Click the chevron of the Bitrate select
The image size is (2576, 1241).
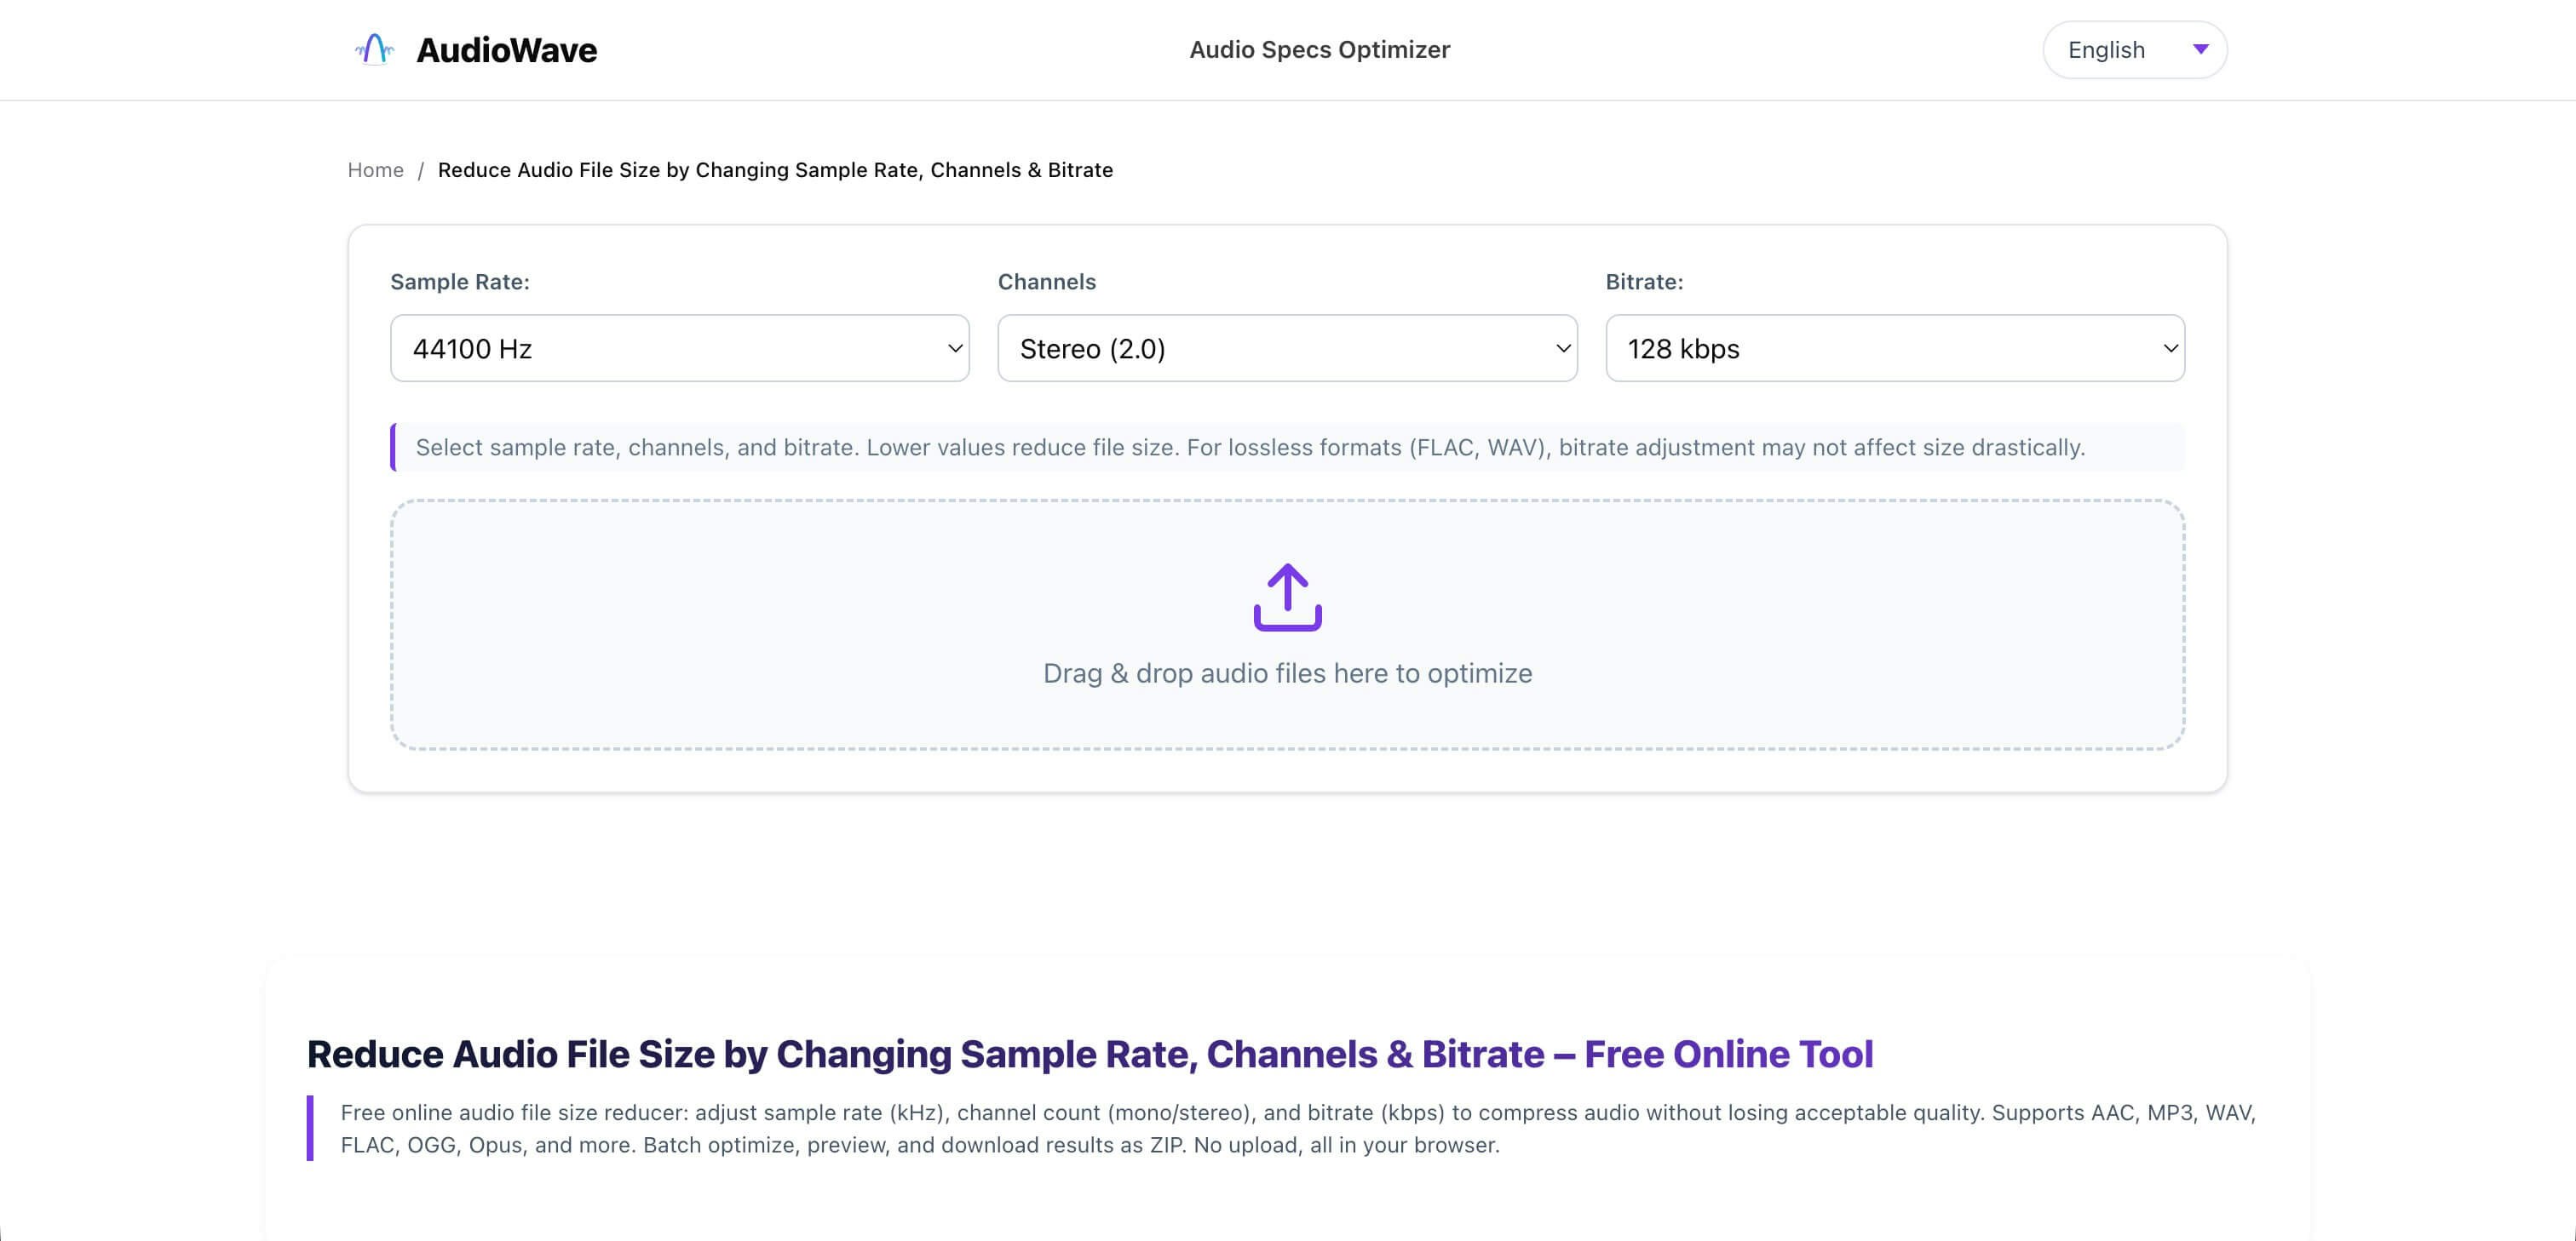click(x=2170, y=349)
